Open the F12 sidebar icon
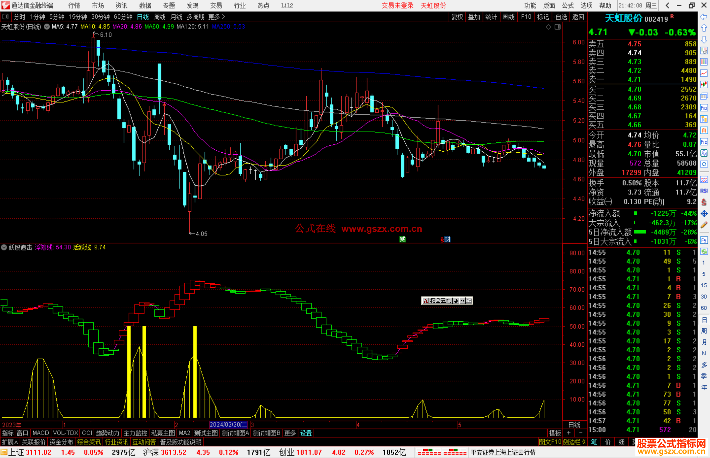710x458 pixels. 704,142
